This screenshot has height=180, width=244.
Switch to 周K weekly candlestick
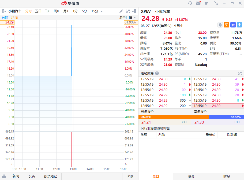click(57, 11)
